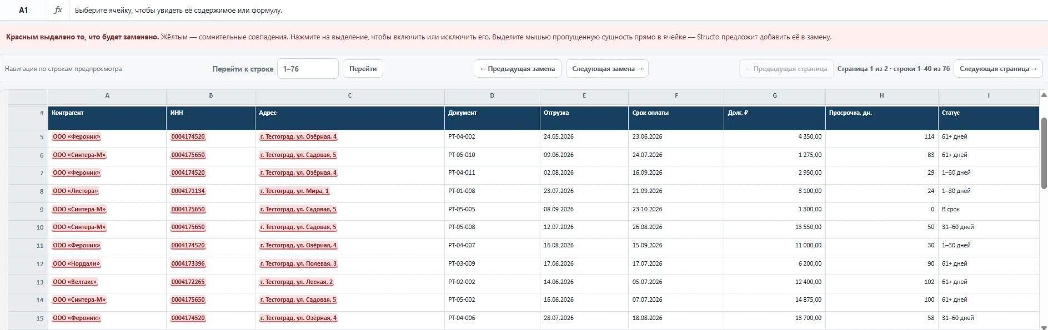The height and width of the screenshot is (330, 1048).
Task: Click the fx formula icon
Action: 58,10
